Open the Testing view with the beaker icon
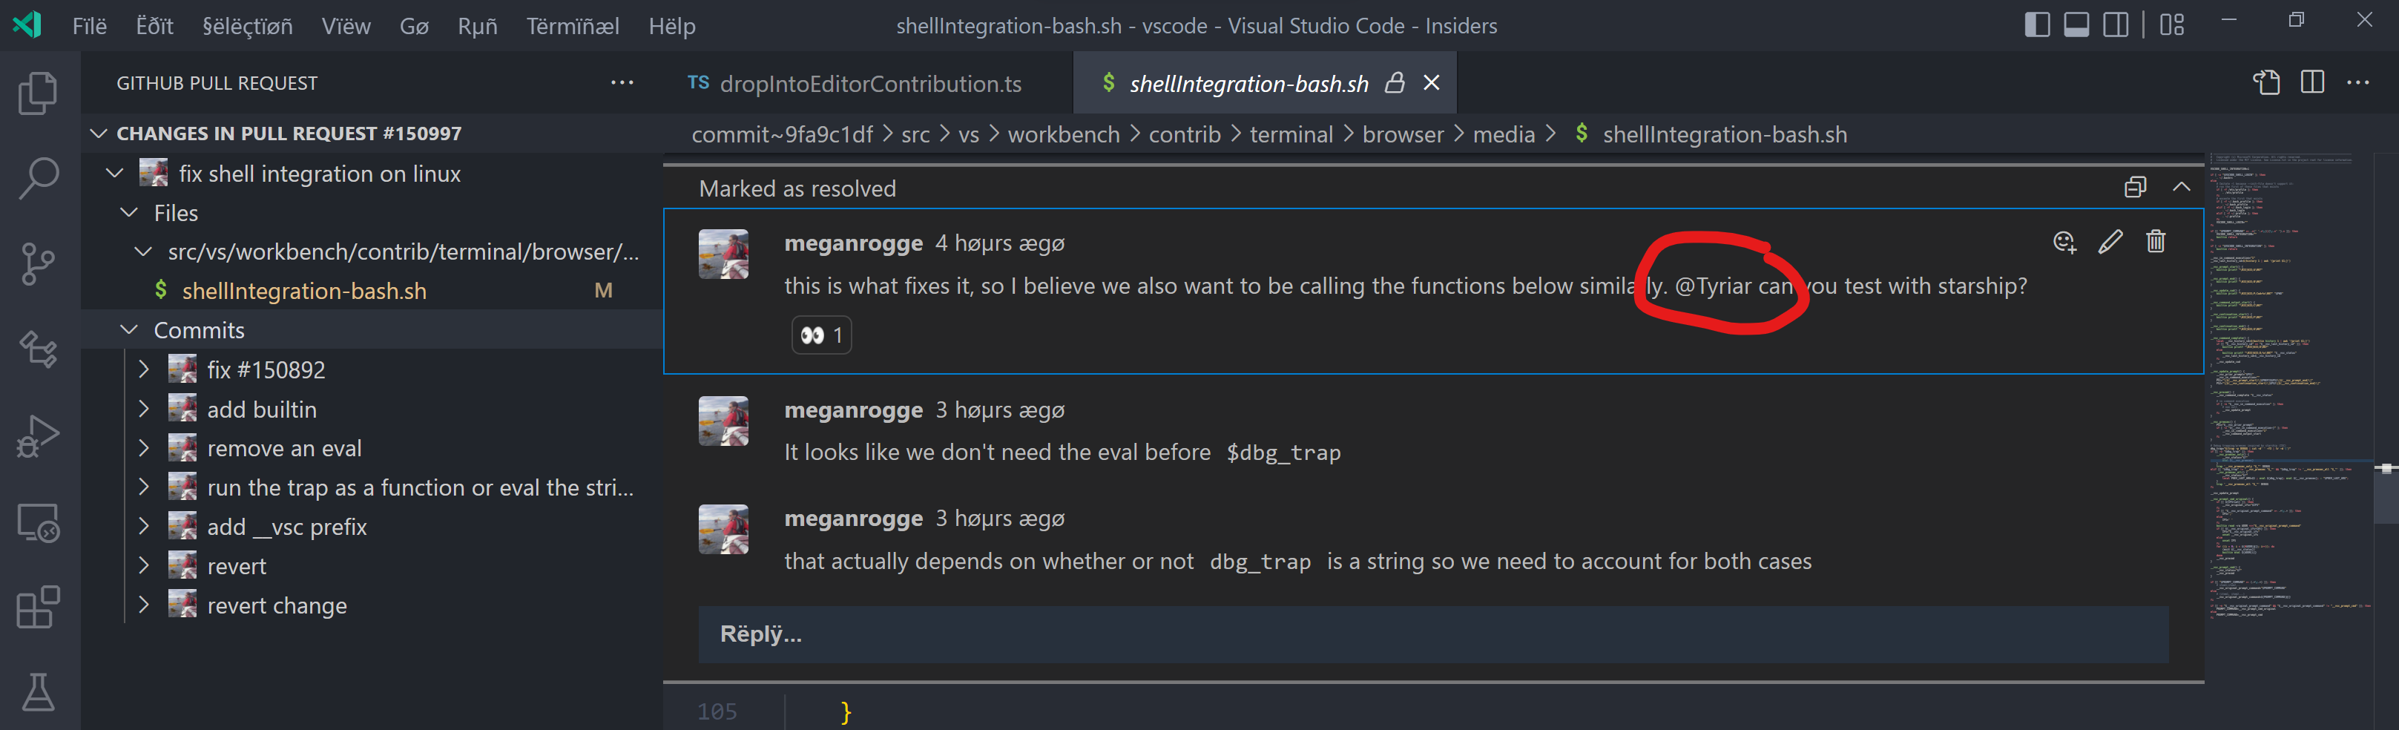This screenshot has height=730, width=2399. [38, 692]
